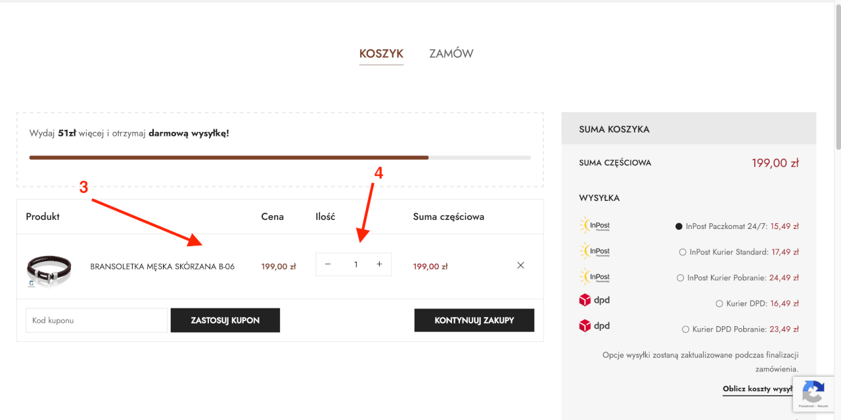Image resolution: width=841 pixels, height=420 pixels.
Task: Select InPost Paczkomat 24/7 shipping
Action: tap(679, 226)
